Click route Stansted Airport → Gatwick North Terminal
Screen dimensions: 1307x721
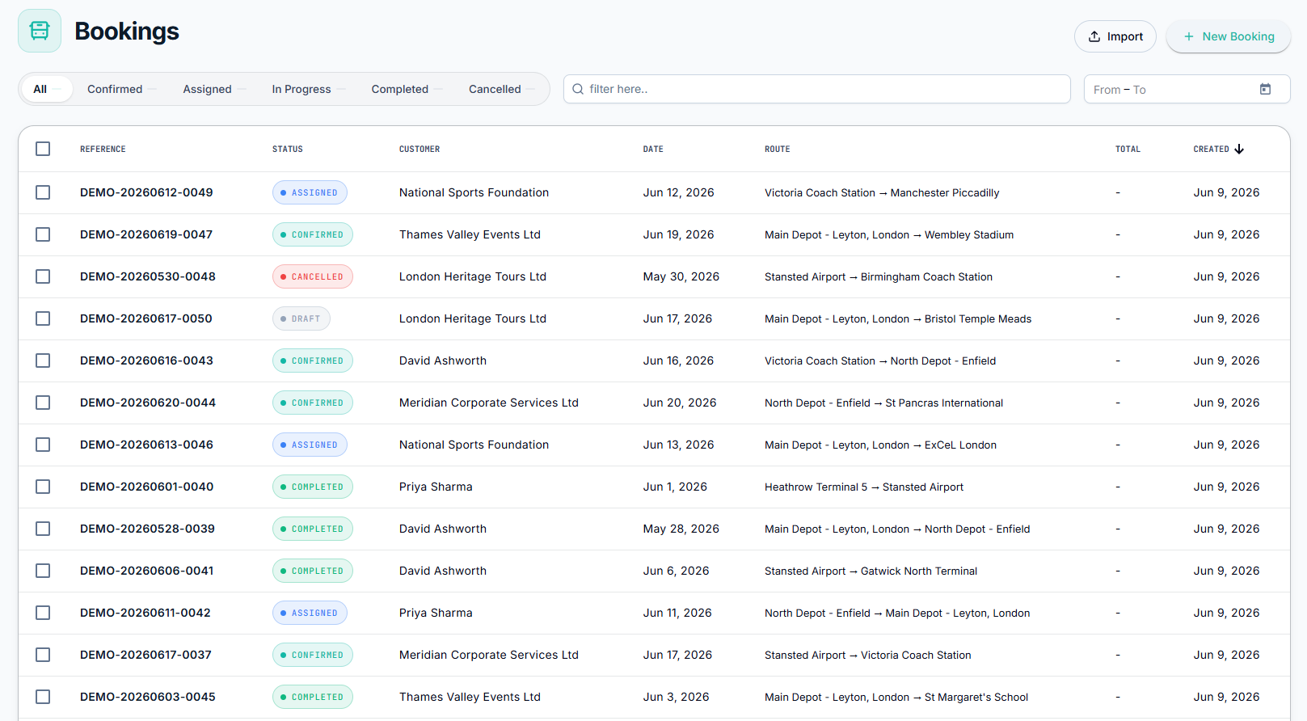(871, 571)
